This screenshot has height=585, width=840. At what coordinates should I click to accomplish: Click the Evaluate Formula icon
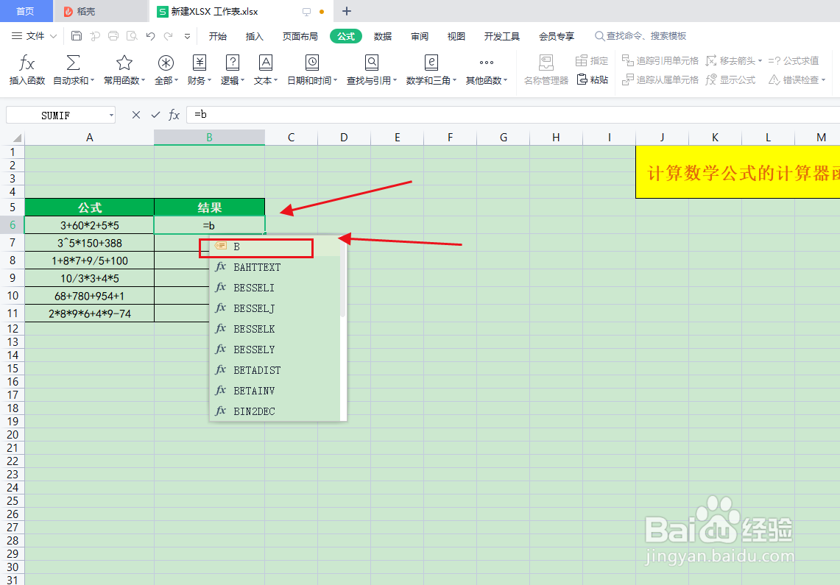point(774,60)
